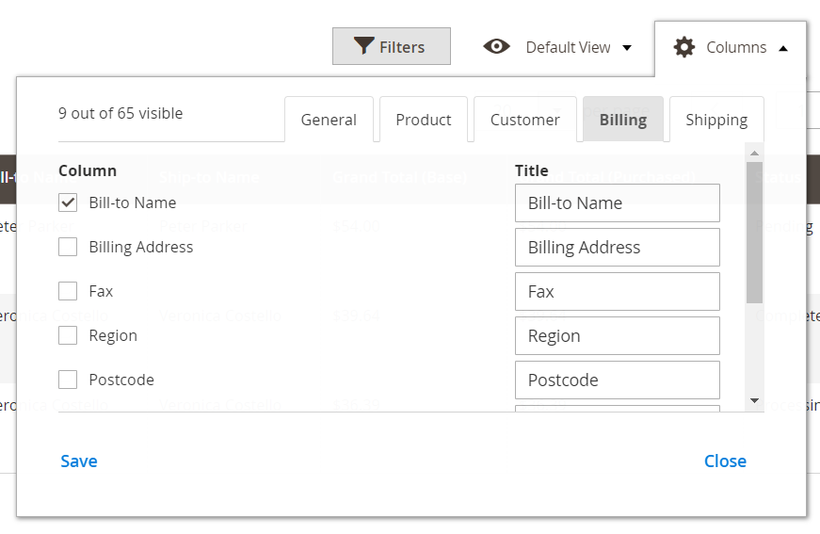Enable the Fax column checkbox
Screen dimensions: 820x534
68,291
